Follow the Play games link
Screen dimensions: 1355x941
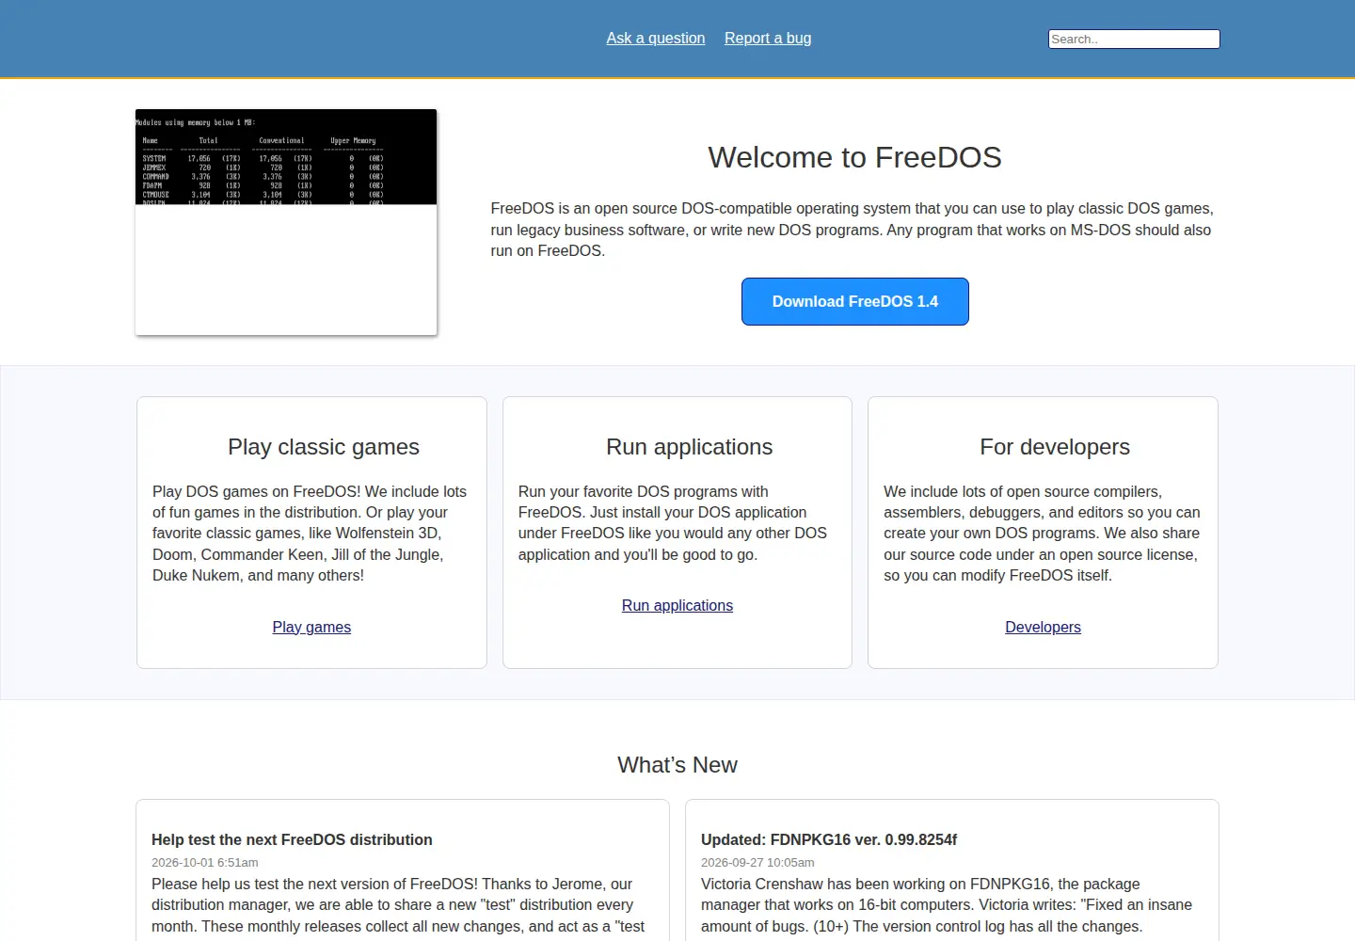pos(311,627)
